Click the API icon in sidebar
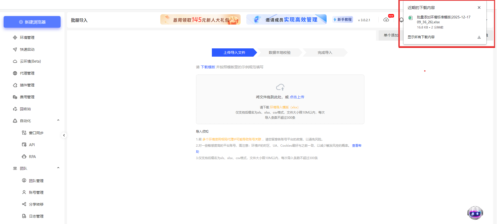 24,145
